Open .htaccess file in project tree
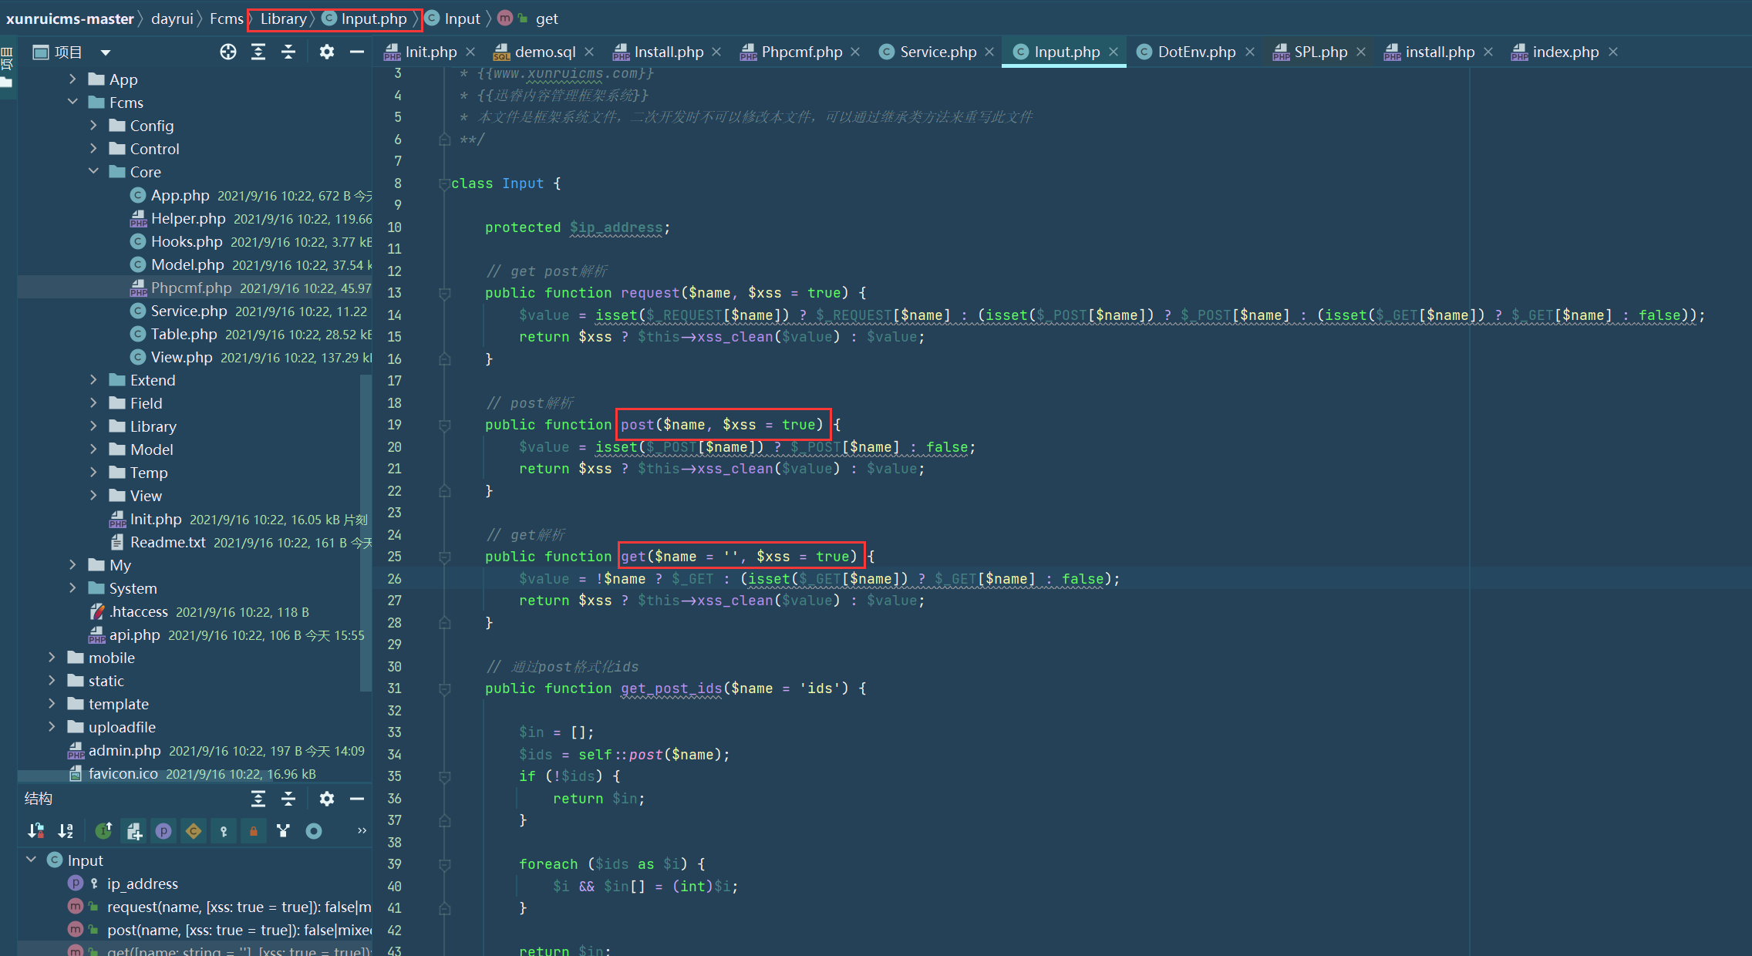Viewport: 1752px width, 956px height. [x=138, y=611]
